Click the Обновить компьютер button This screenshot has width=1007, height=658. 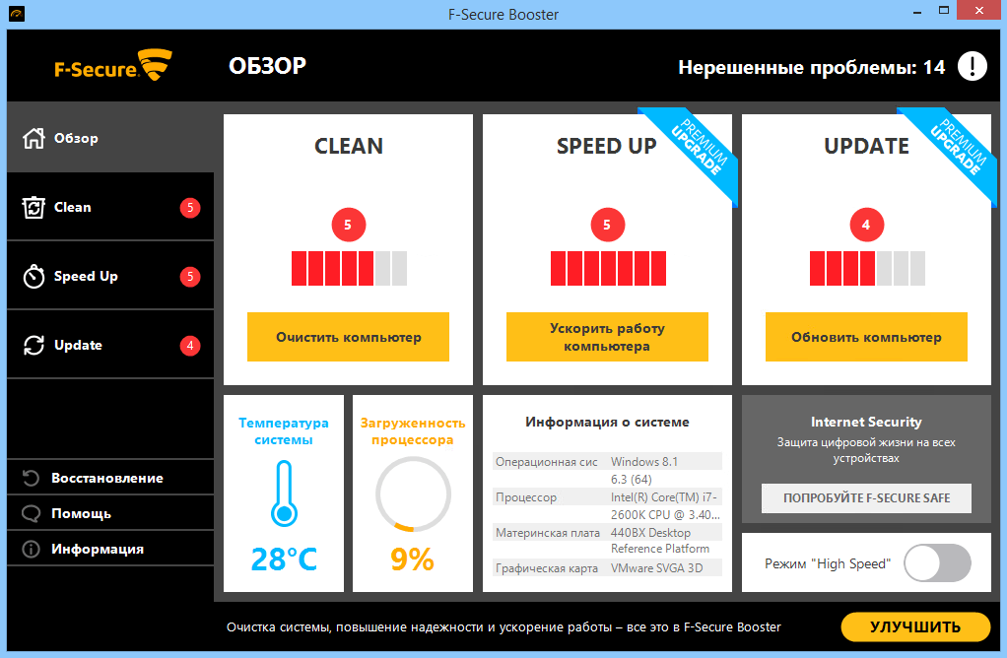click(866, 337)
